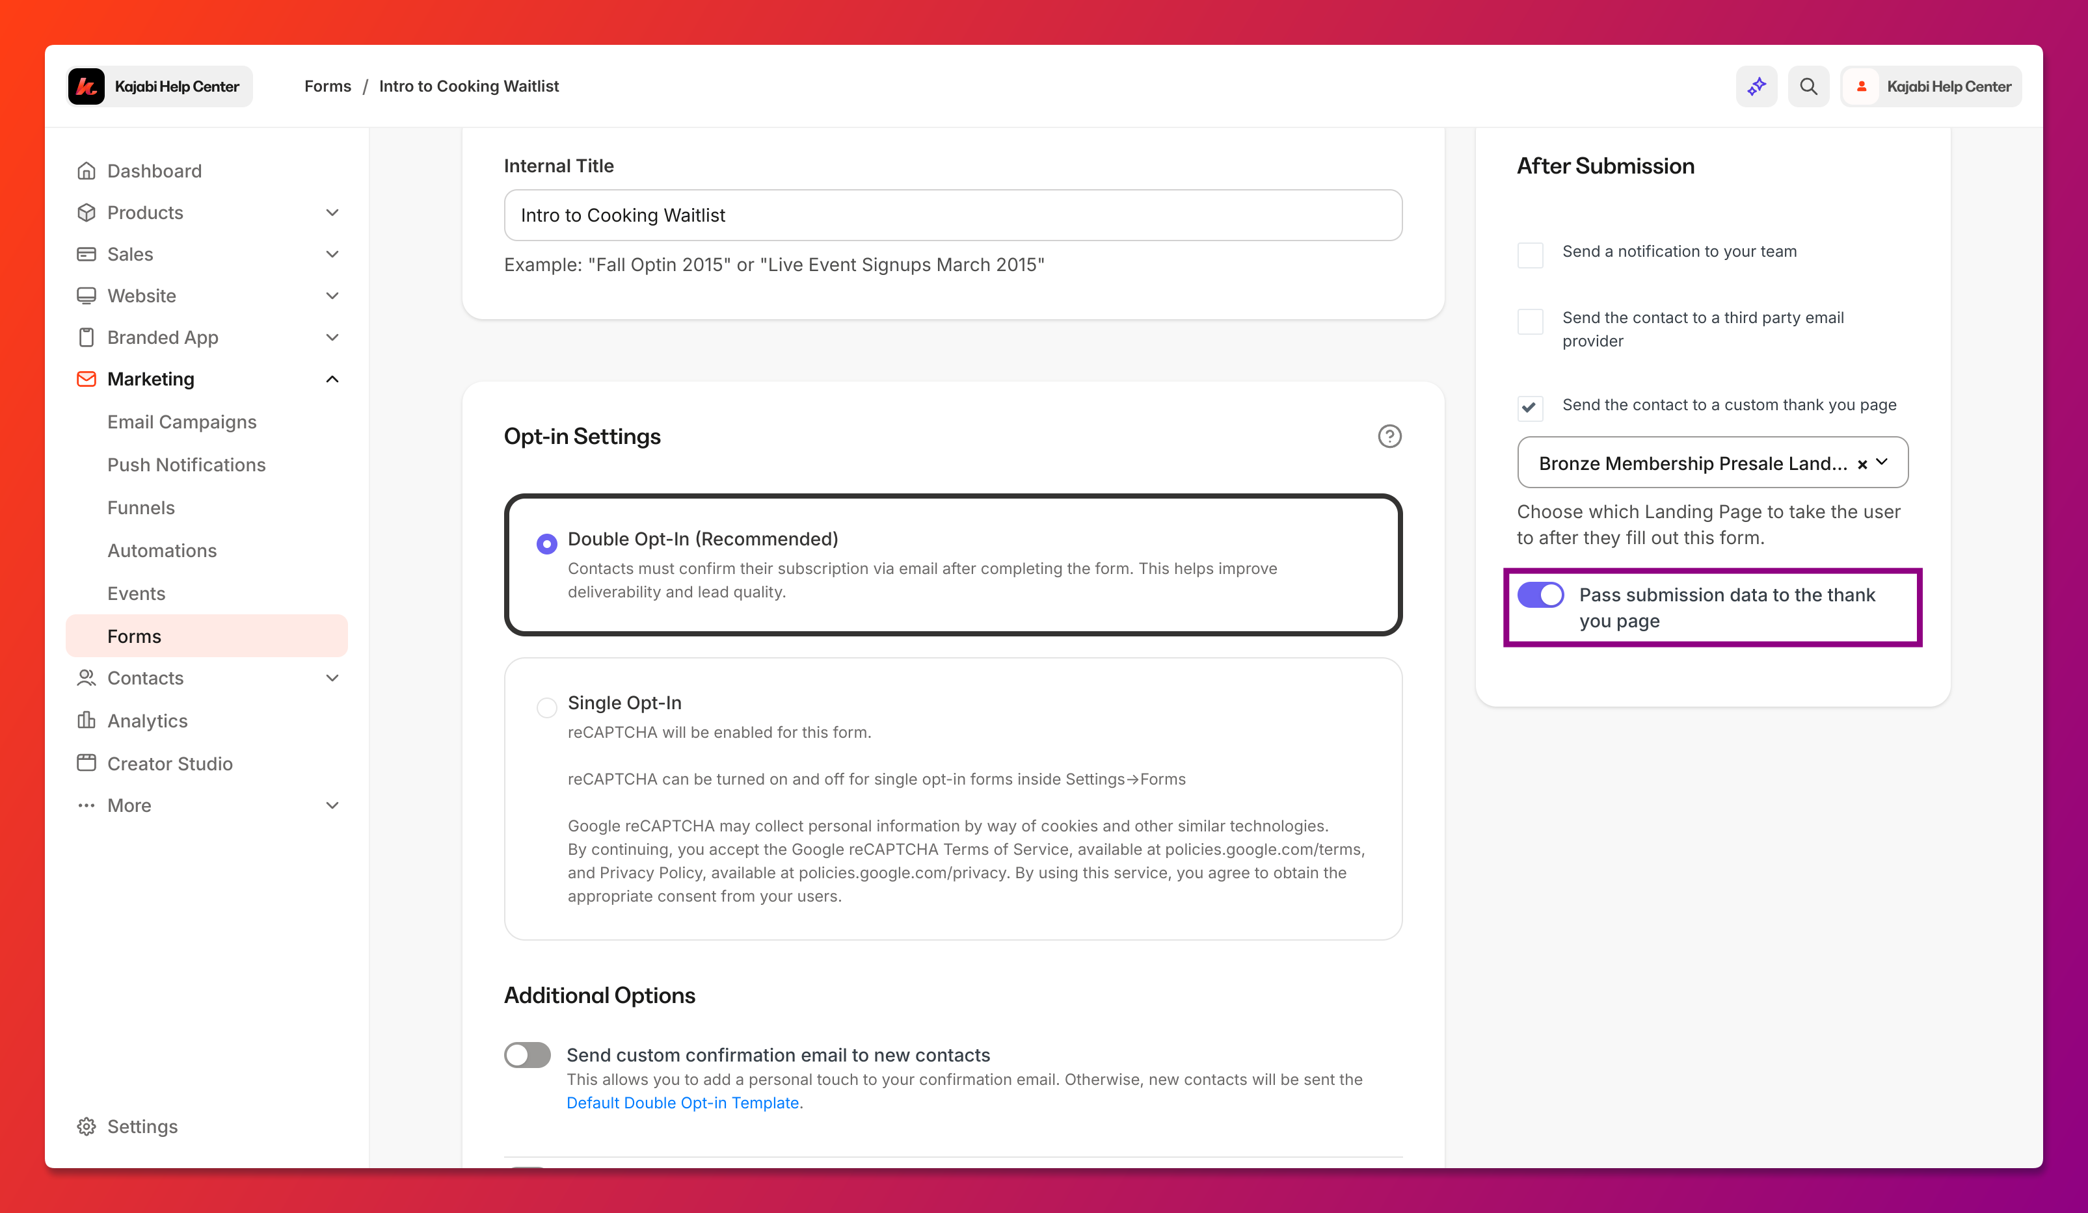Expand the Products menu chevron

pos(332,212)
